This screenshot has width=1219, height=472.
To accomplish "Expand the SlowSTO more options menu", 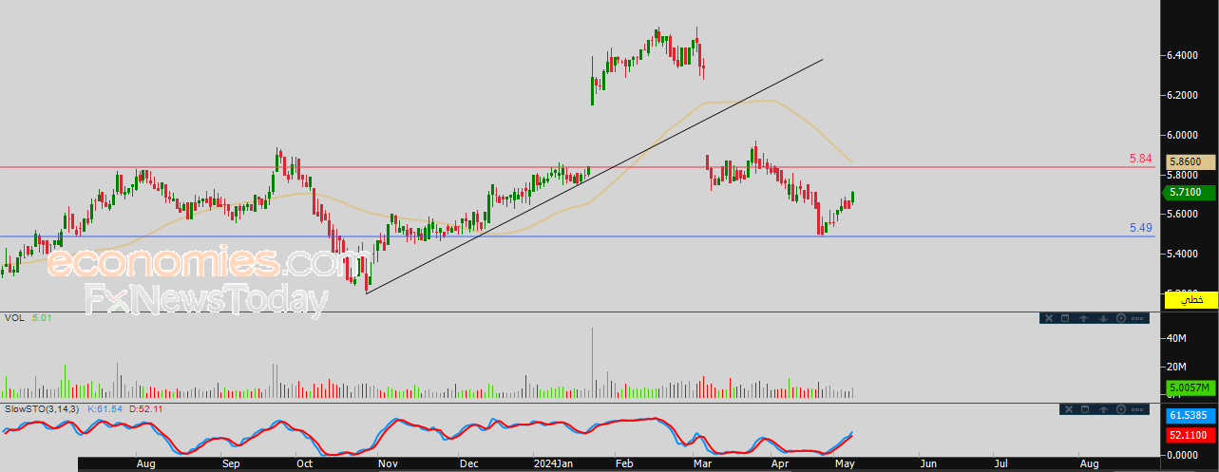I will pyautogui.click(x=1138, y=409).
